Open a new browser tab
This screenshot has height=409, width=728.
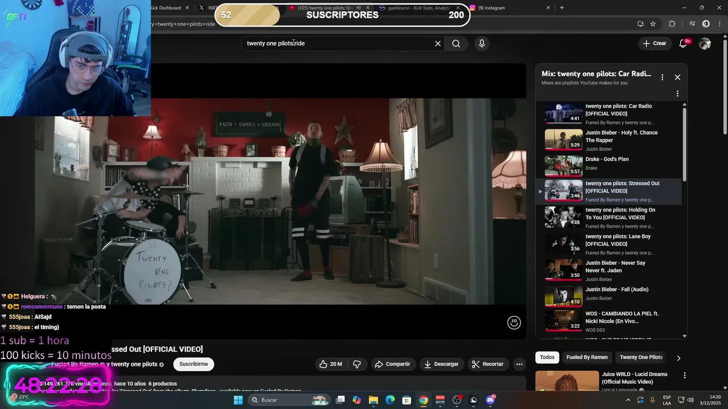pyautogui.click(x=562, y=8)
